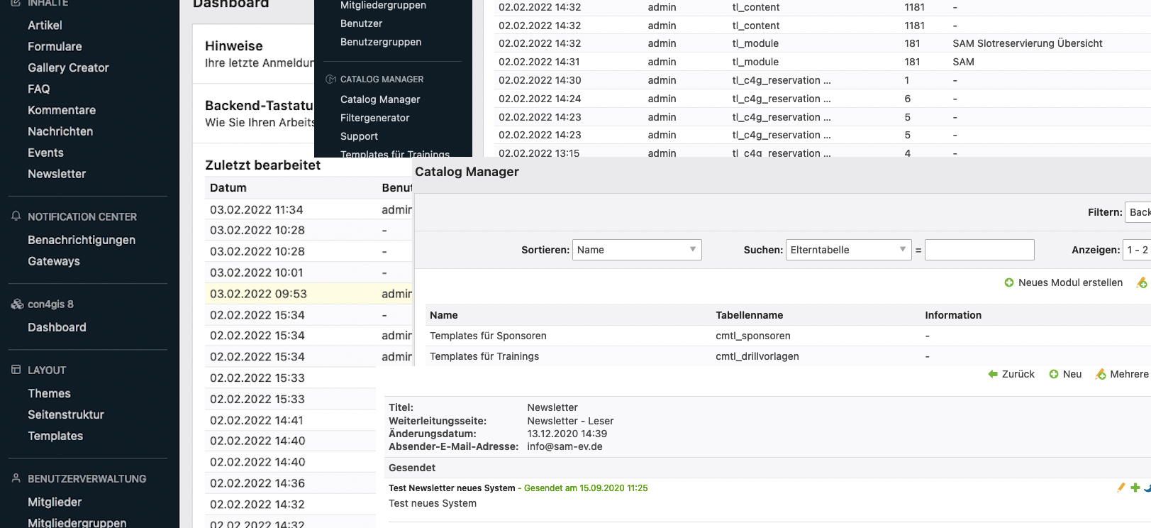Click the green plus icon in newsletter row
The height and width of the screenshot is (528, 1151).
(1135, 488)
